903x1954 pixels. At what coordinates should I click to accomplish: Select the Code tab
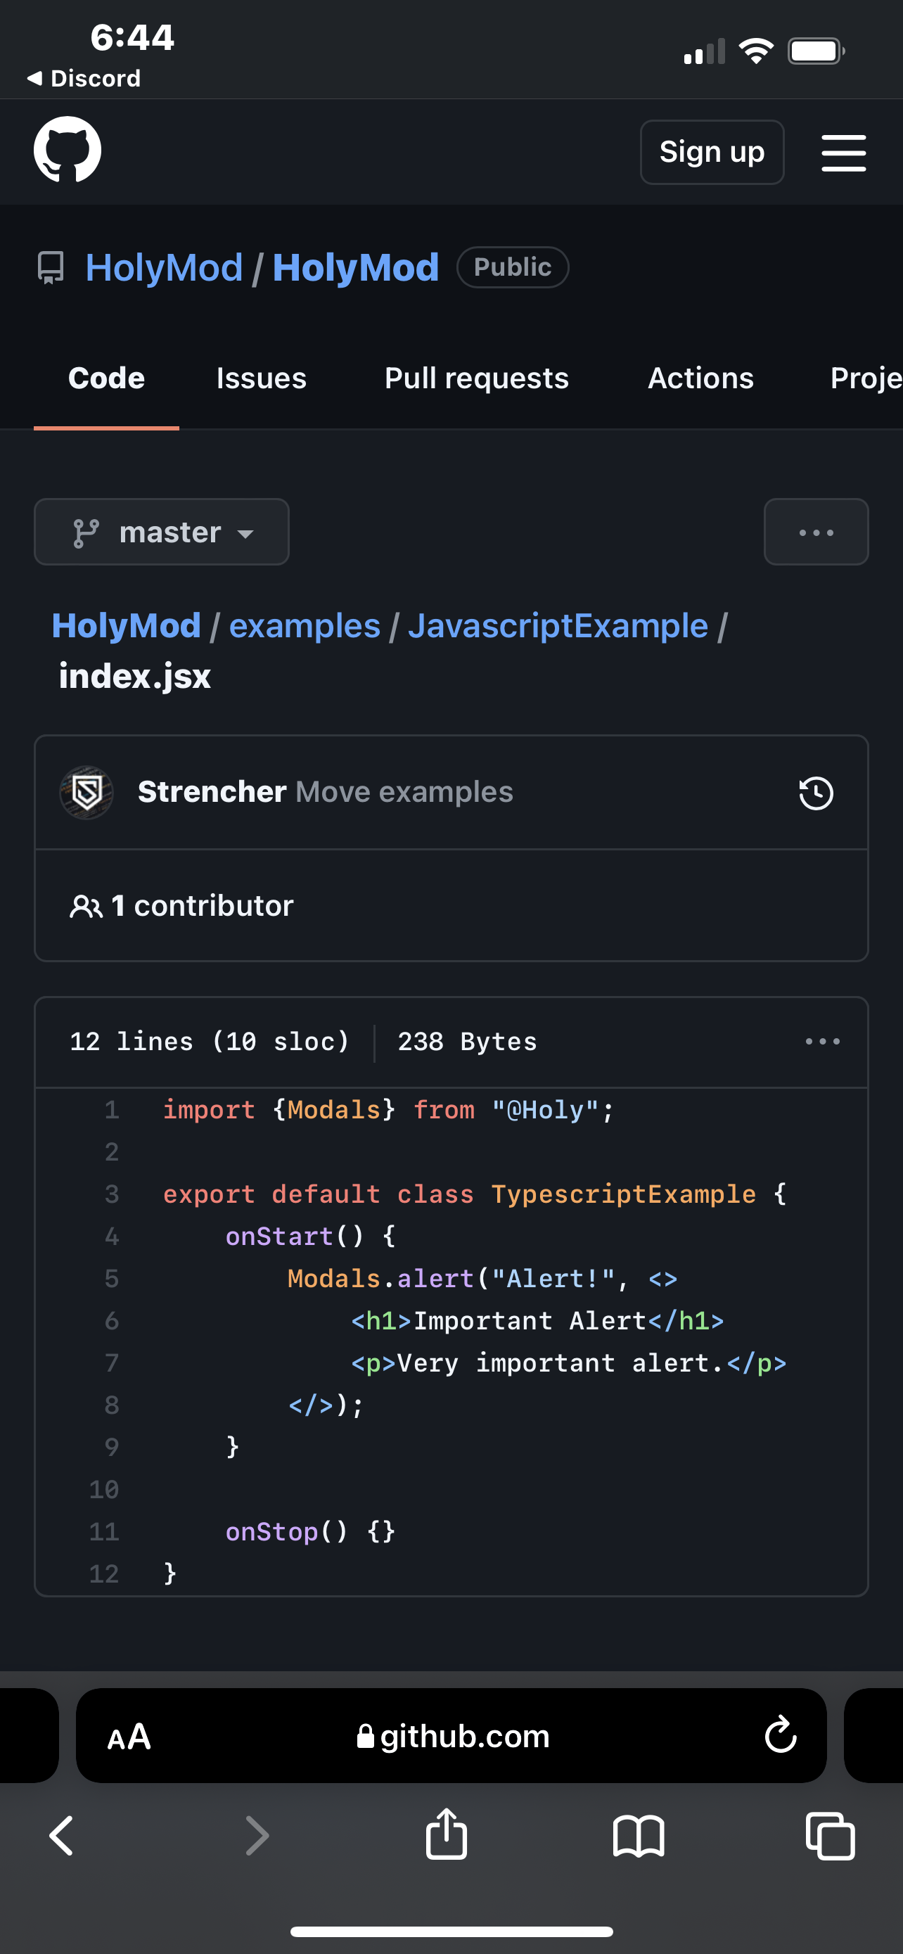click(x=106, y=378)
